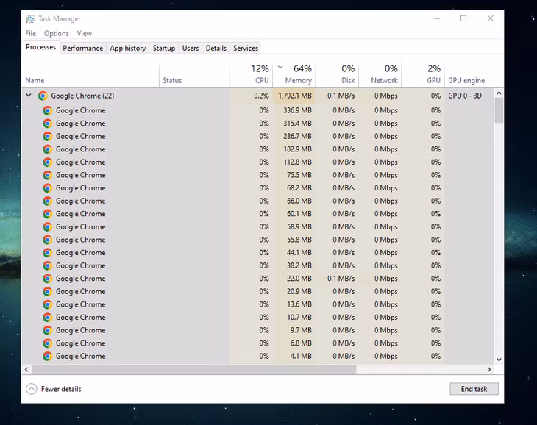Collapse the Google Chrome (22) process group
Screen dimensions: 537x425
29,96
